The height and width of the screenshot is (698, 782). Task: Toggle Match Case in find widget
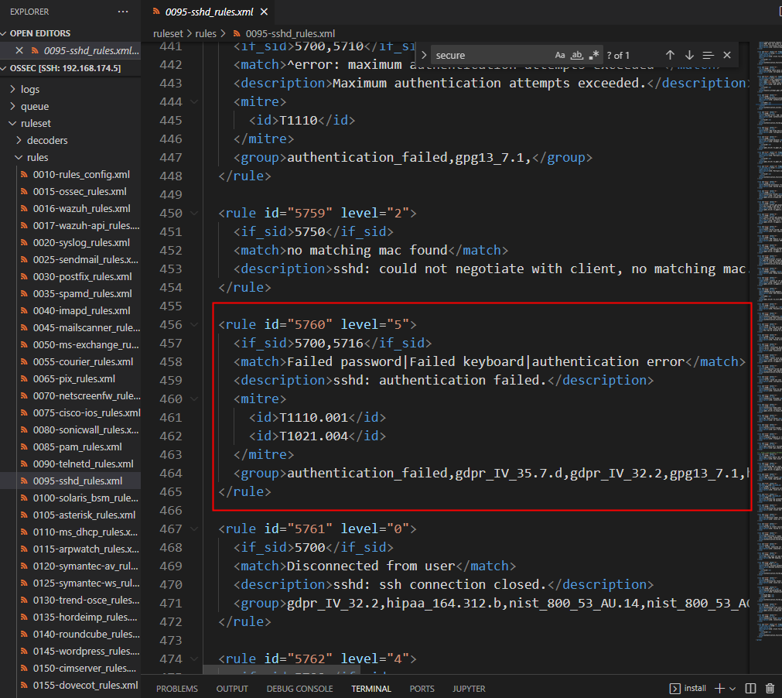[x=560, y=55]
